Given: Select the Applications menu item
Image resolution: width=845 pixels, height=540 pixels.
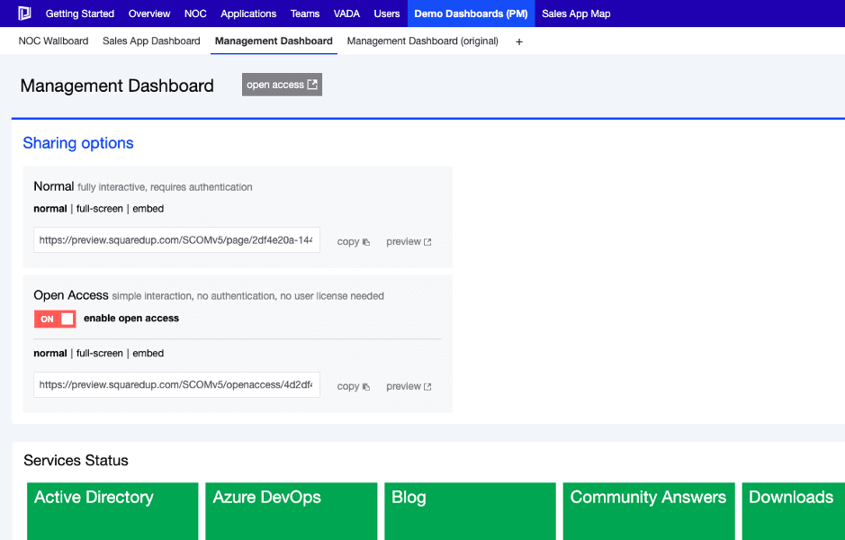Looking at the screenshot, I should point(248,13).
